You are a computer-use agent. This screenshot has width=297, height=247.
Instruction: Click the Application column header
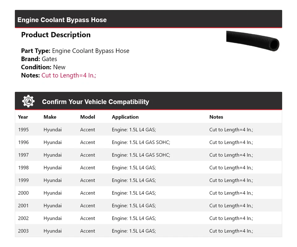125,117
